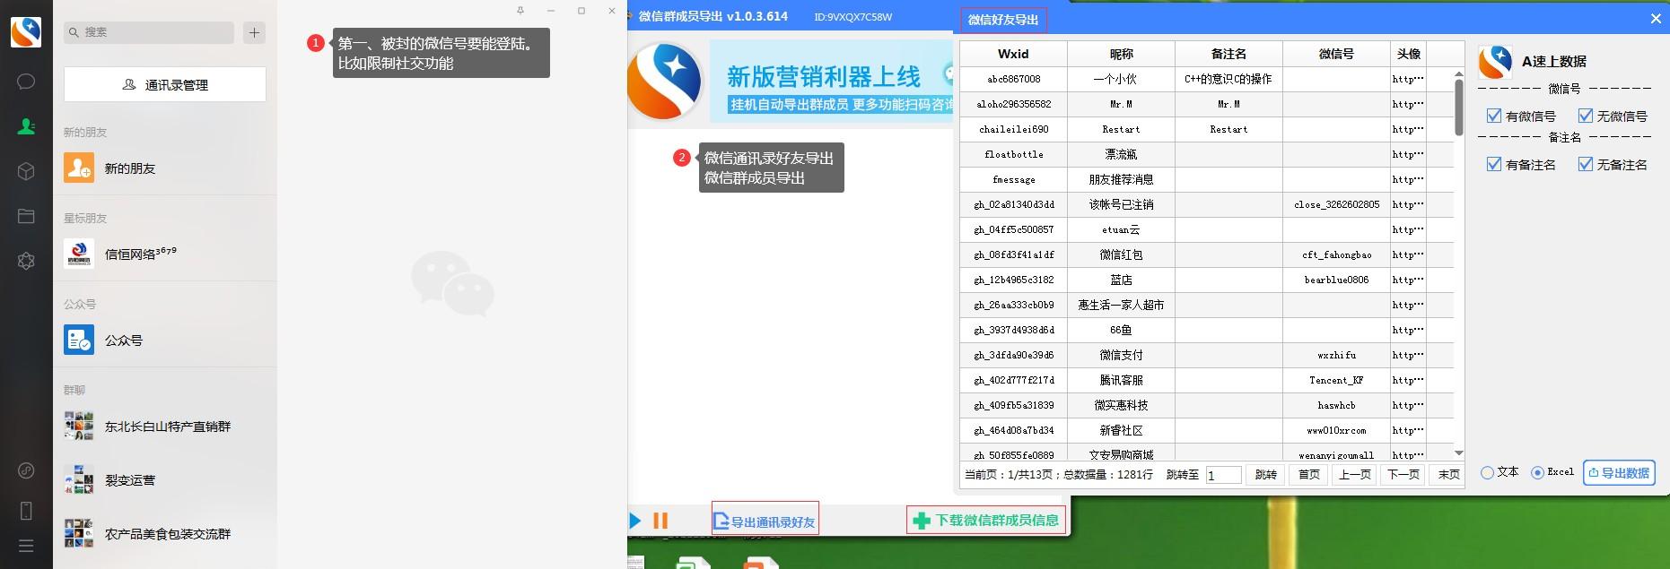This screenshot has height=569, width=1670.
Task: Close the 微信好友导出 dialog
Action: tap(1656, 19)
